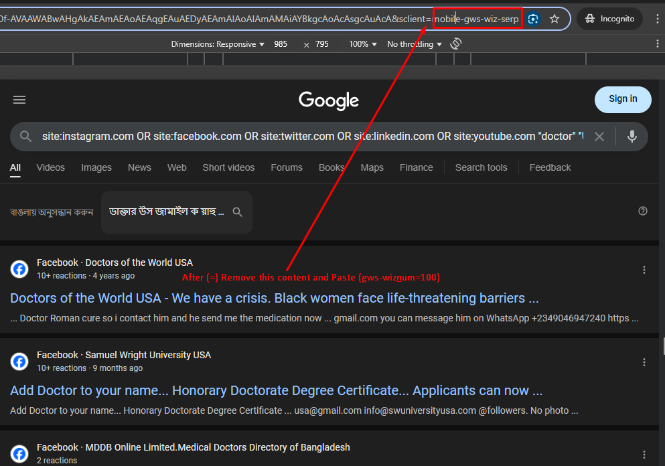This screenshot has width=665, height=466.
Task: Bookmark this page with the star icon
Action: pos(555,19)
